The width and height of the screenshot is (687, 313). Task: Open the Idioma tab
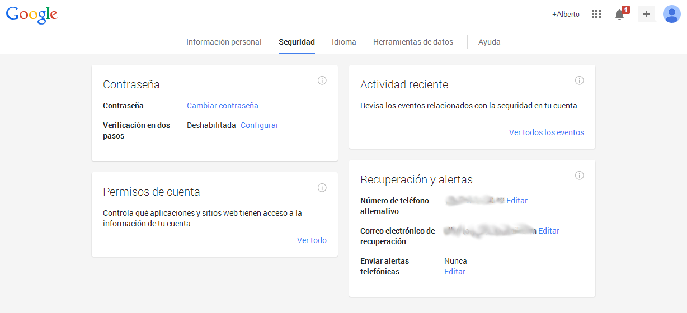(343, 42)
